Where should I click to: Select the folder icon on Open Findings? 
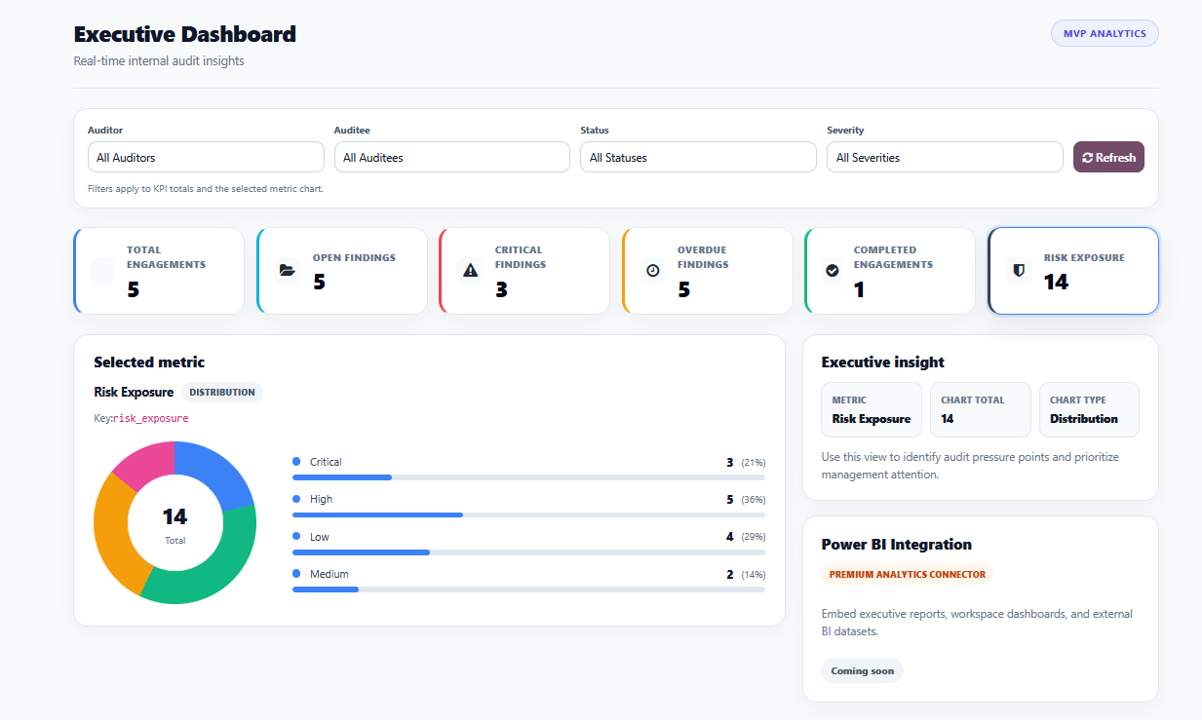(x=287, y=271)
